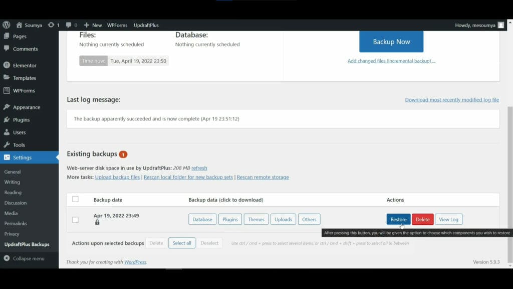Click the Comments sidebar icon
This screenshot has height=289, width=513.
tap(7, 49)
